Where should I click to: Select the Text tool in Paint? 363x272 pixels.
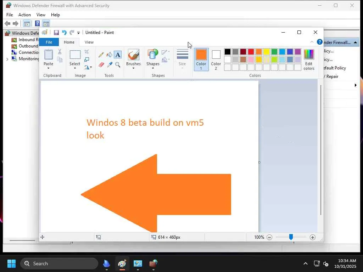(118, 55)
